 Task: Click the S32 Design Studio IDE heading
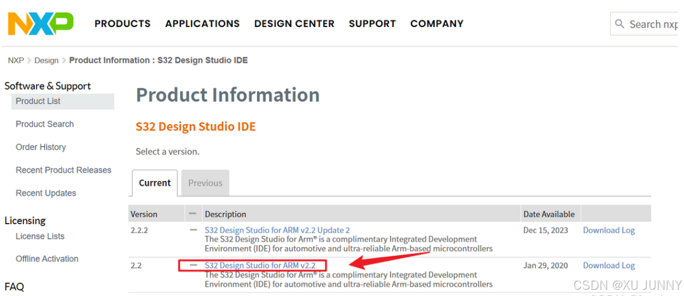(196, 126)
